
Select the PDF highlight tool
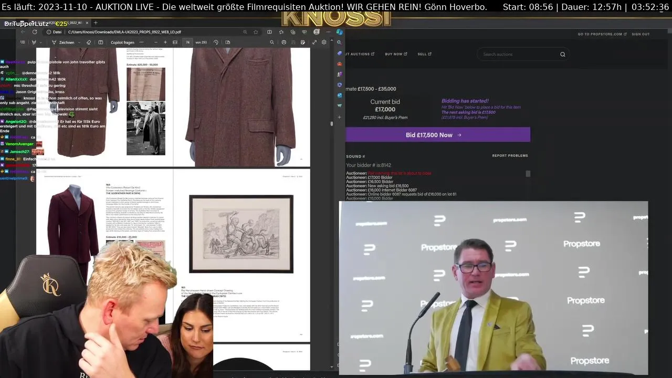click(x=34, y=42)
